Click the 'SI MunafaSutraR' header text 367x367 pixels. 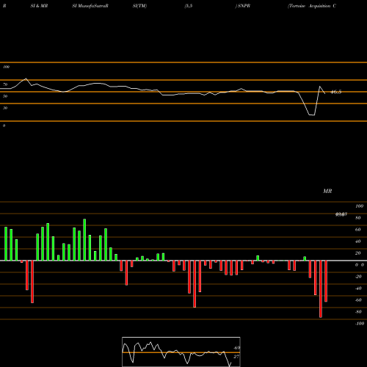pyautogui.click(x=90, y=6)
